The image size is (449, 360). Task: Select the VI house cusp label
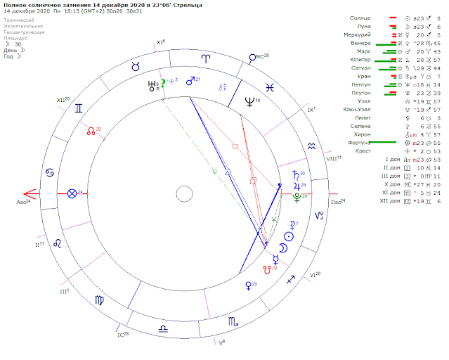click(x=315, y=275)
